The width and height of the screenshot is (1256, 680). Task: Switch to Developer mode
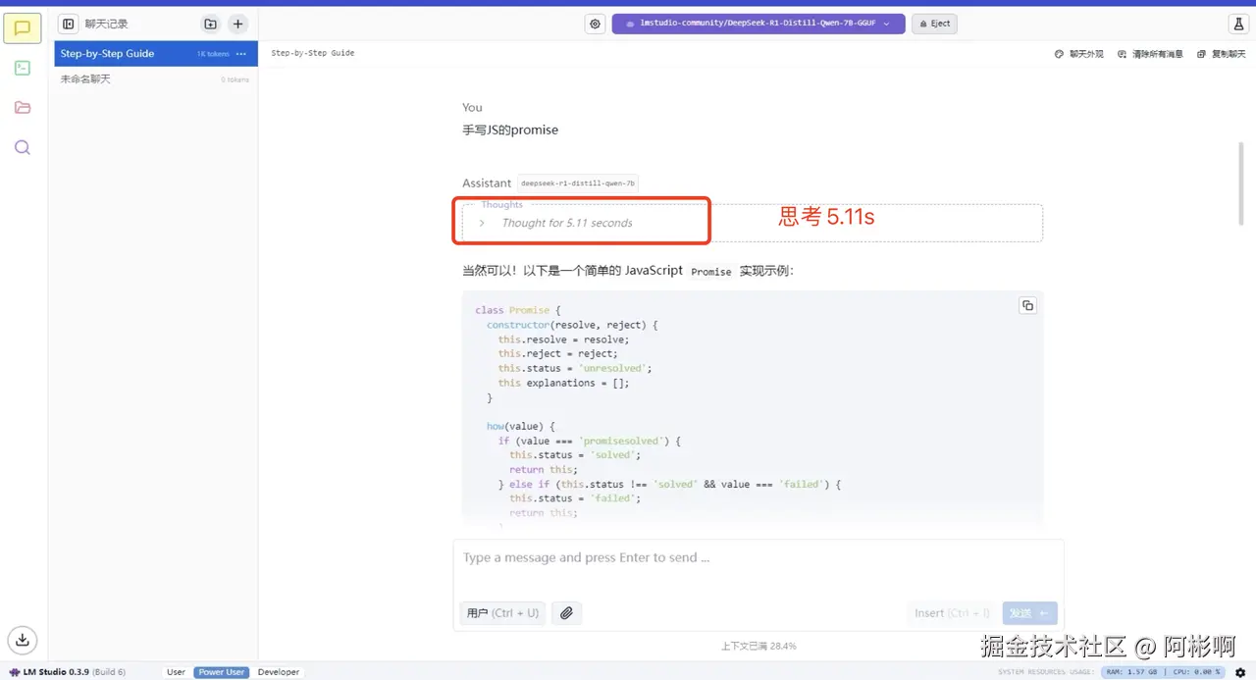point(279,672)
